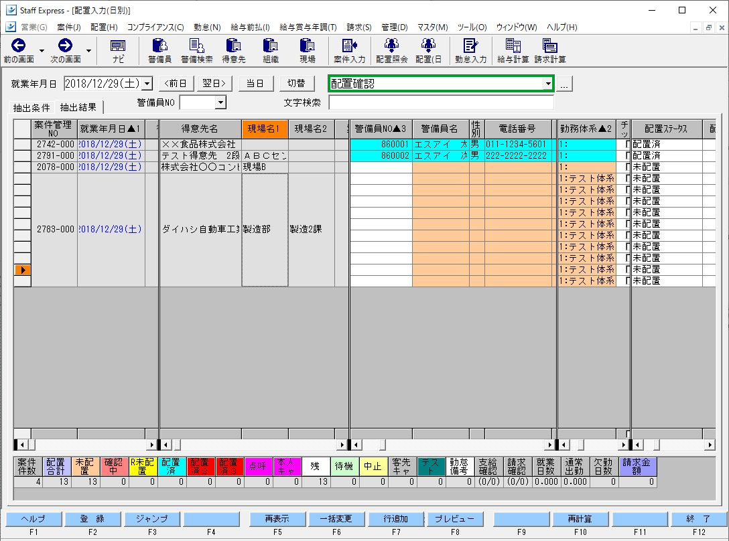Click the 登録 F2 button
This screenshot has height=541, width=729.
click(x=92, y=519)
